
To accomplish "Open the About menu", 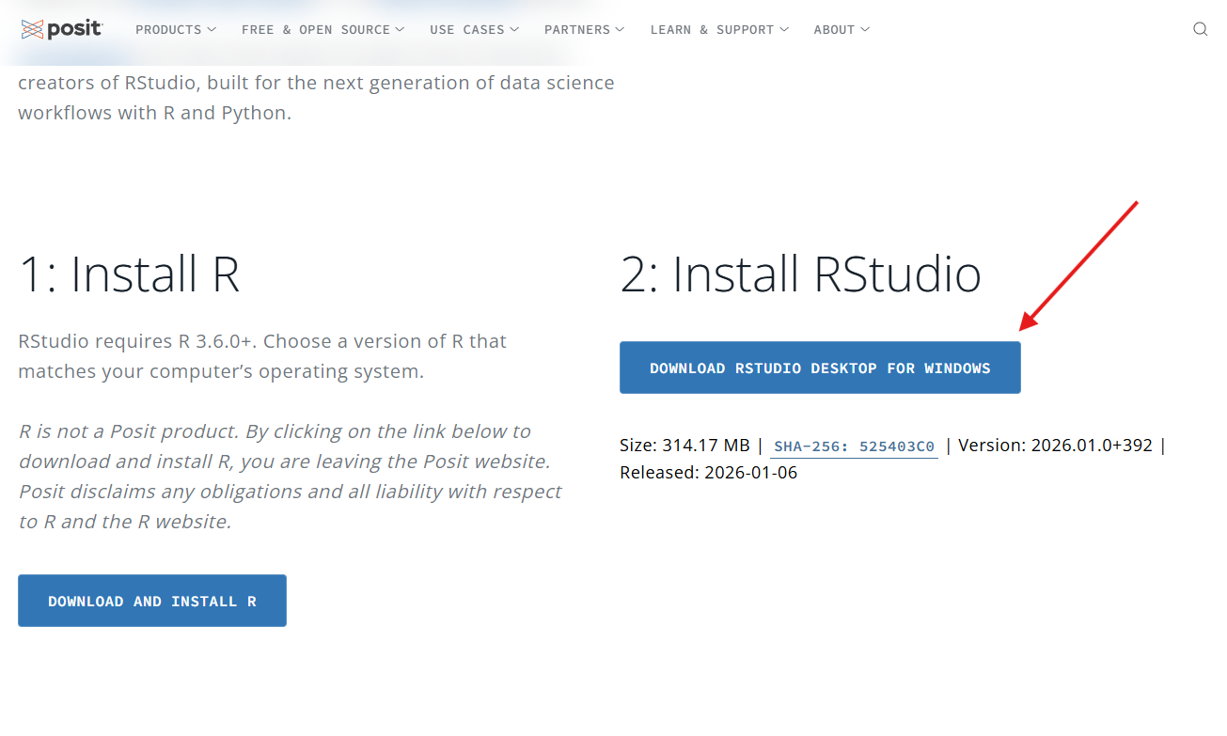I will tap(842, 30).
